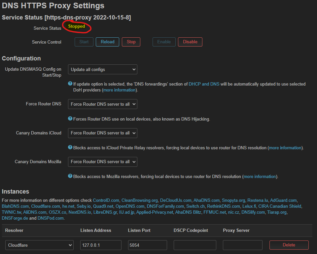The height and width of the screenshot is (254, 317).
Task: Open the DNSPod.com link
Action: pos(51,218)
